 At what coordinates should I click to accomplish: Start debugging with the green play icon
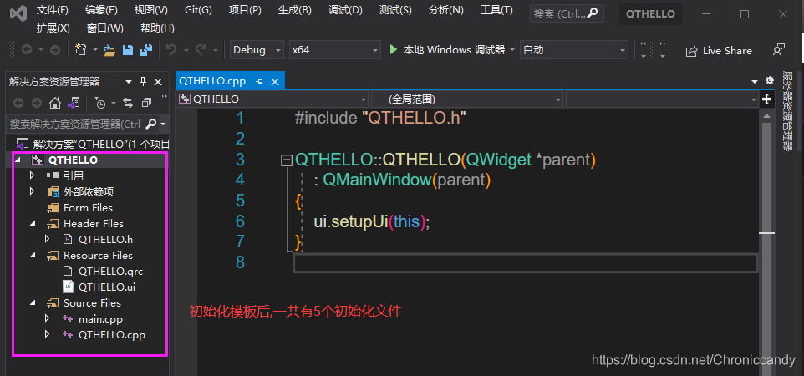pos(394,50)
